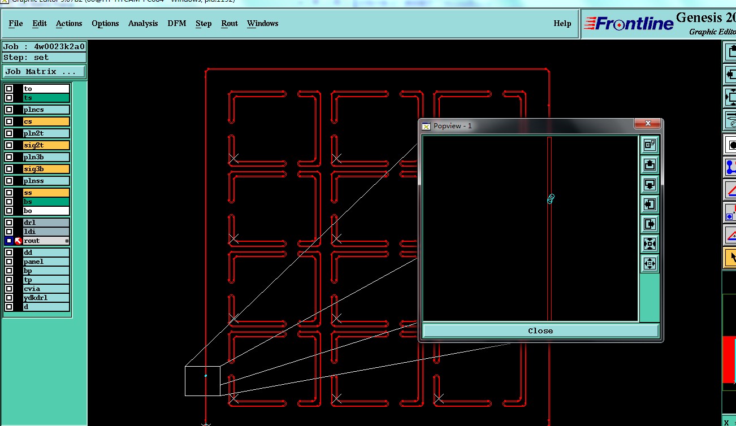Open the Actions menu
This screenshot has height=426, width=736.
(x=69, y=23)
